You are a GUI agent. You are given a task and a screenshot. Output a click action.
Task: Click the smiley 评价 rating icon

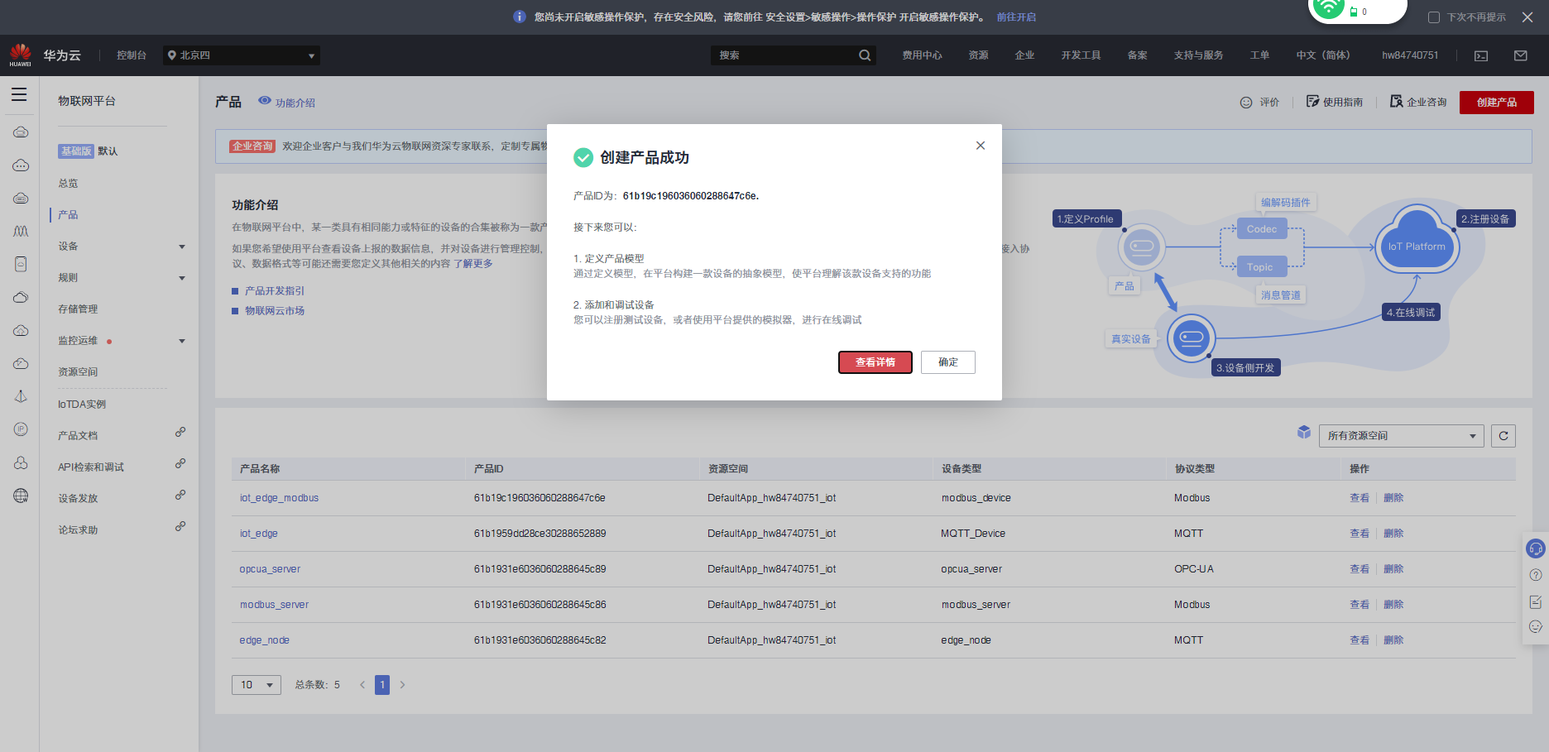point(1246,103)
